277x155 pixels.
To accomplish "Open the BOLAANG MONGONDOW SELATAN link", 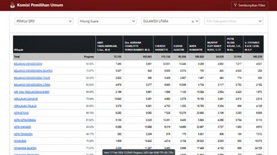I will (33, 71).
